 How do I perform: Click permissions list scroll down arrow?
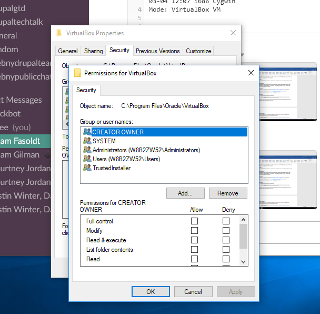[243, 261]
